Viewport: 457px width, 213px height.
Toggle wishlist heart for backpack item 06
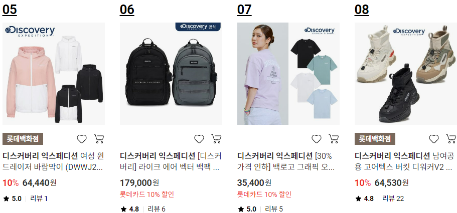pyautogui.click(x=199, y=139)
